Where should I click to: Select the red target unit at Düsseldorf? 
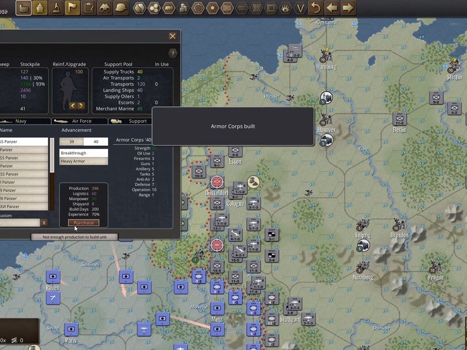pyautogui.click(x=217, y=182)
